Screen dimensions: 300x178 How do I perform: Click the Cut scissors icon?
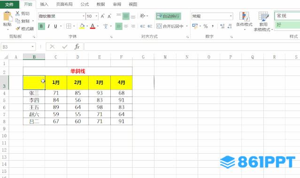coord(17,14)
